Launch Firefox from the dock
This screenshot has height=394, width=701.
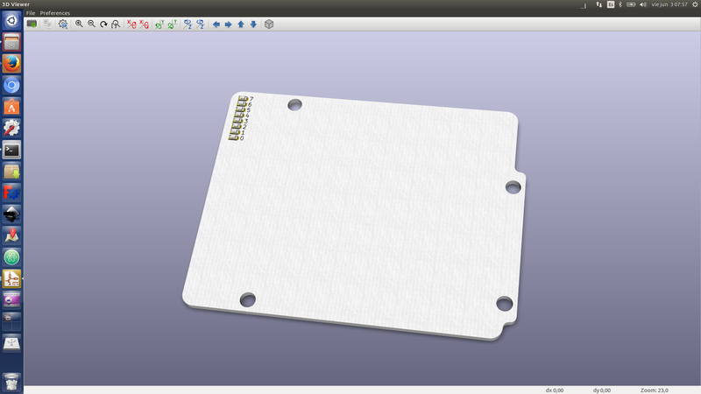(11, 64)
